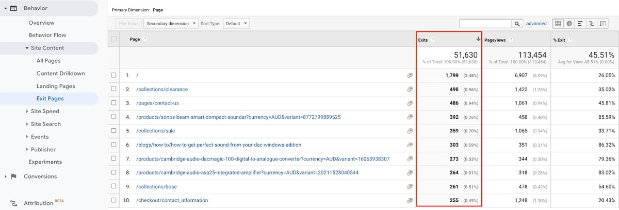Open the /checkout/contact_information page link

(x=172, y=200)
